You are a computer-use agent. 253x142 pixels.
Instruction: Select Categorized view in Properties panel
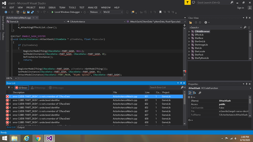pyautogui.click(x=190, y=93)
